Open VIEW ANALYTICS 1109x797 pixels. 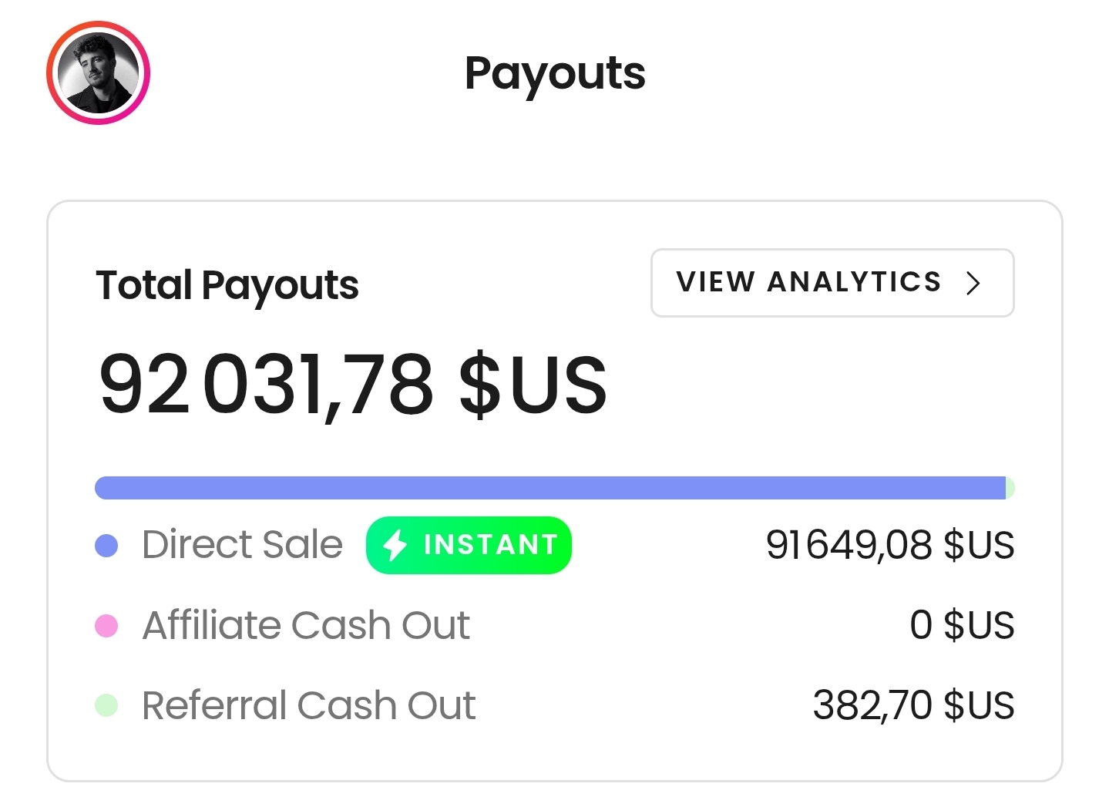(832, 283)
